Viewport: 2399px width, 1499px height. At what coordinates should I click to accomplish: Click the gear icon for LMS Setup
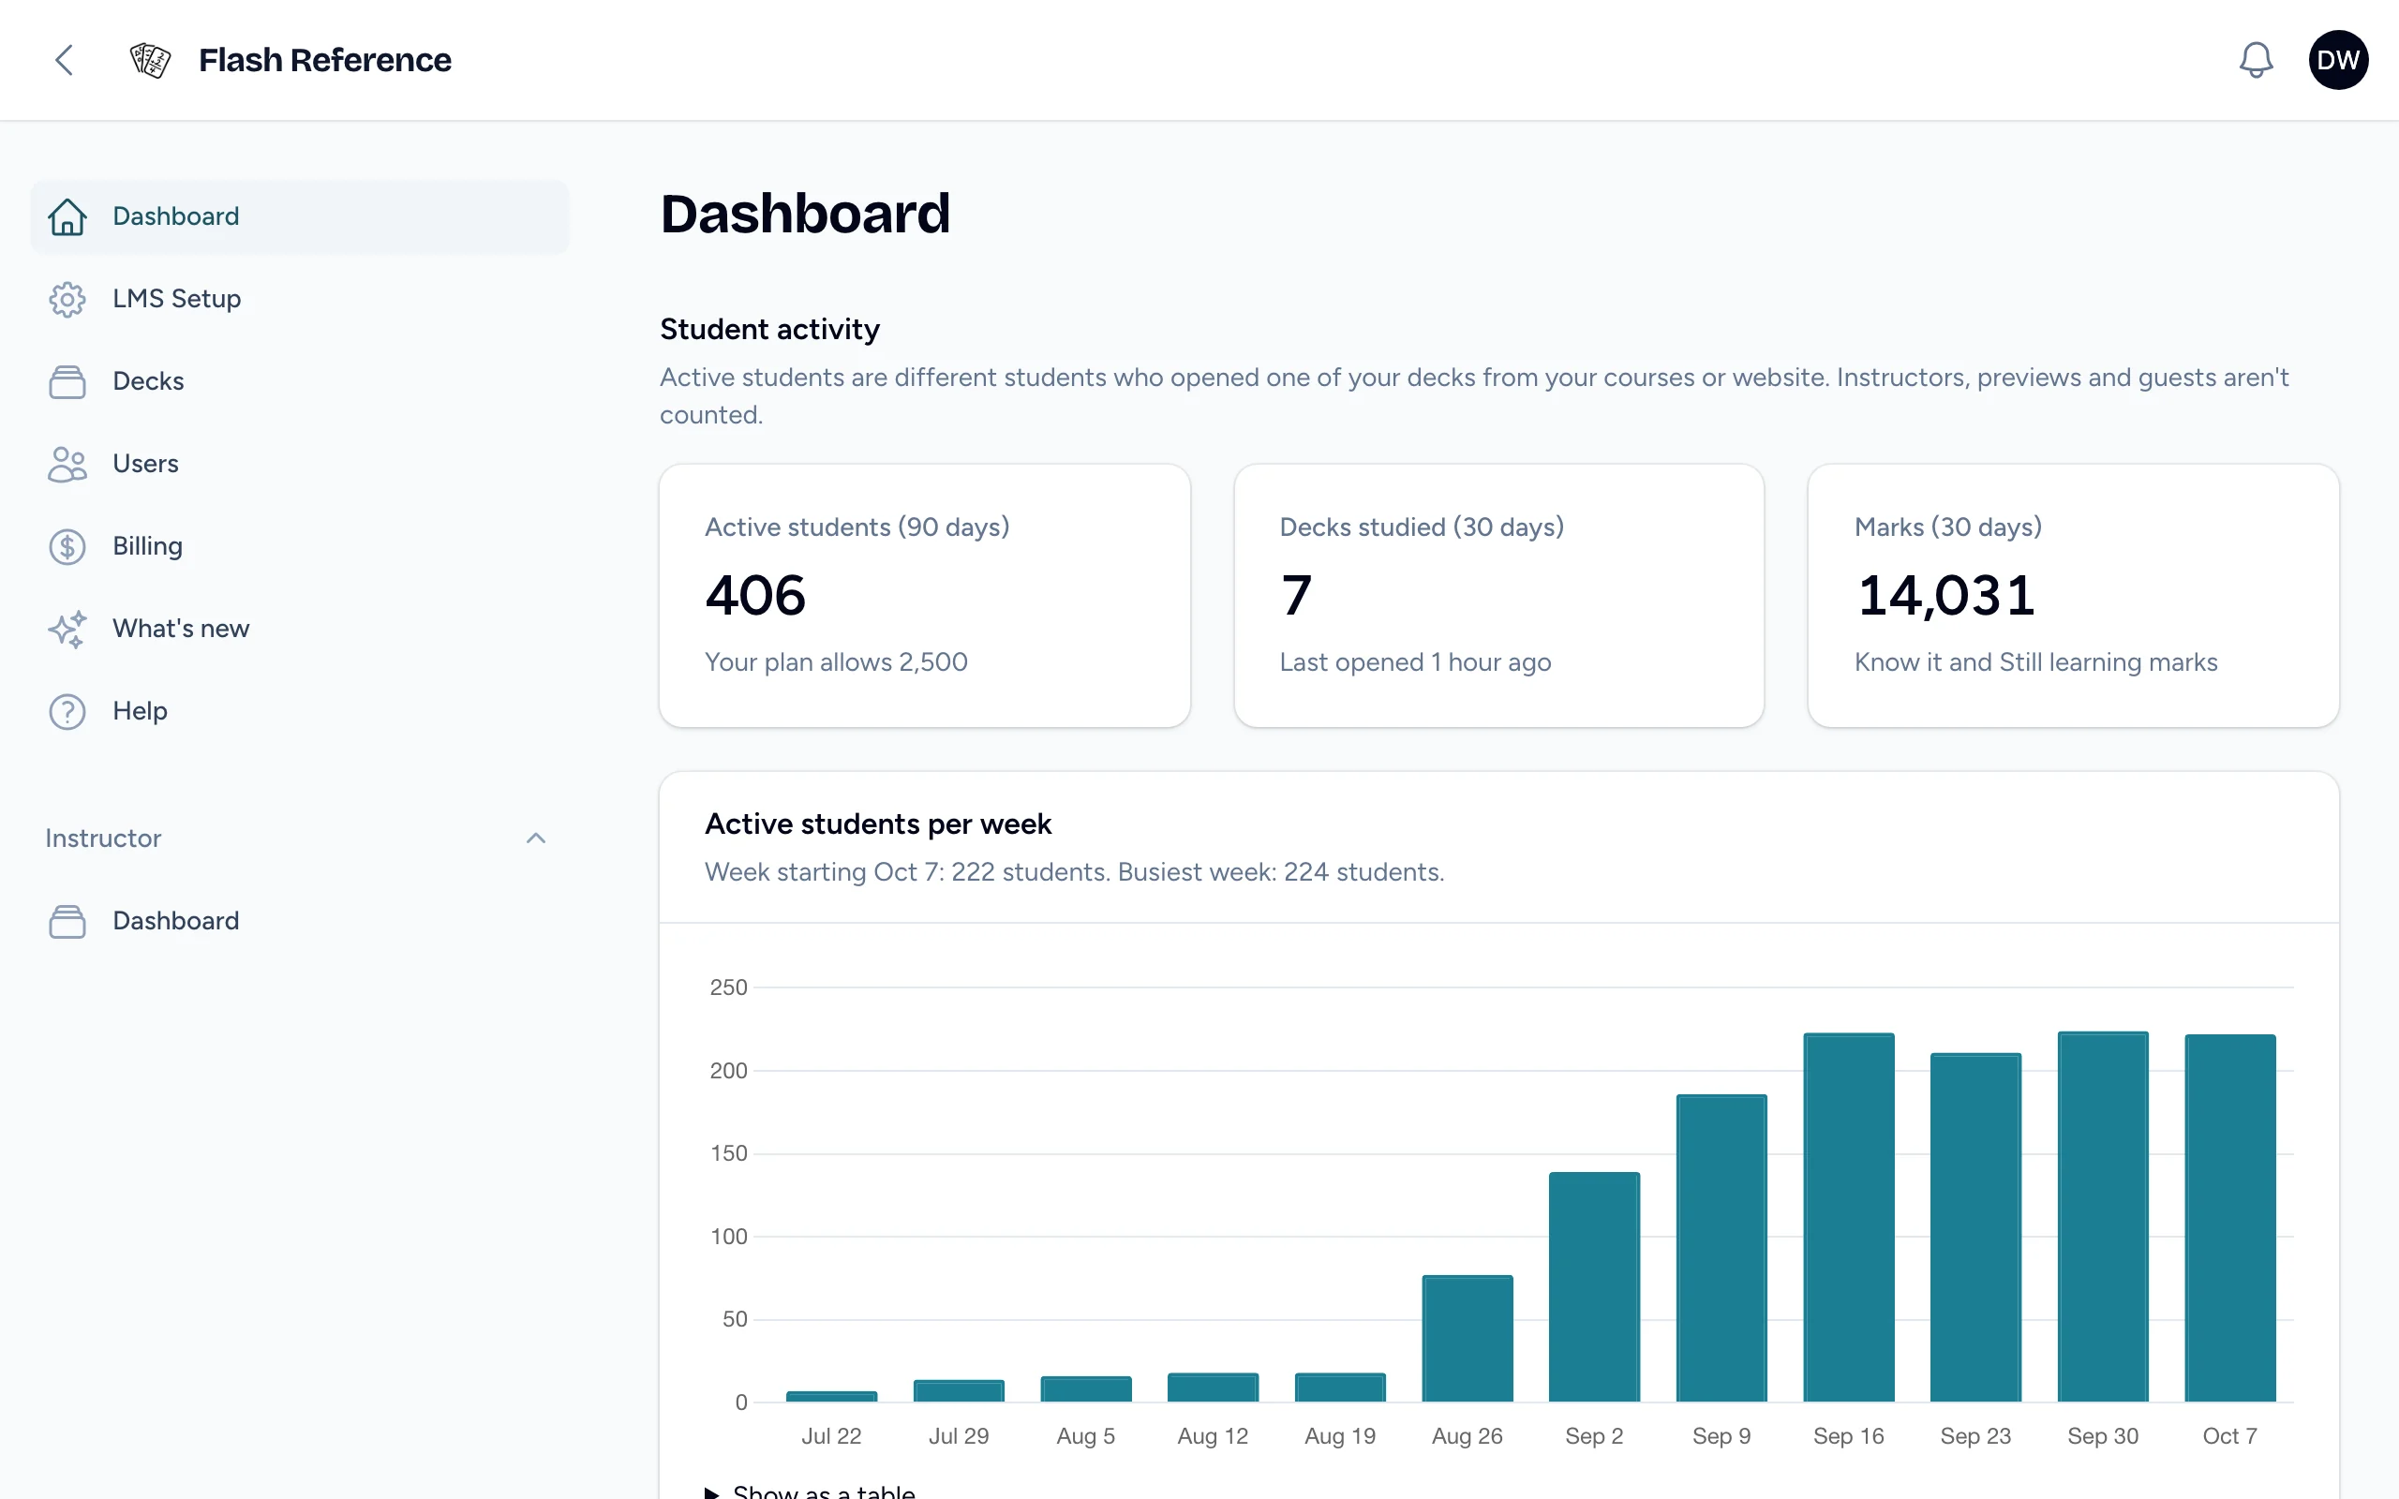pos(67,299)
